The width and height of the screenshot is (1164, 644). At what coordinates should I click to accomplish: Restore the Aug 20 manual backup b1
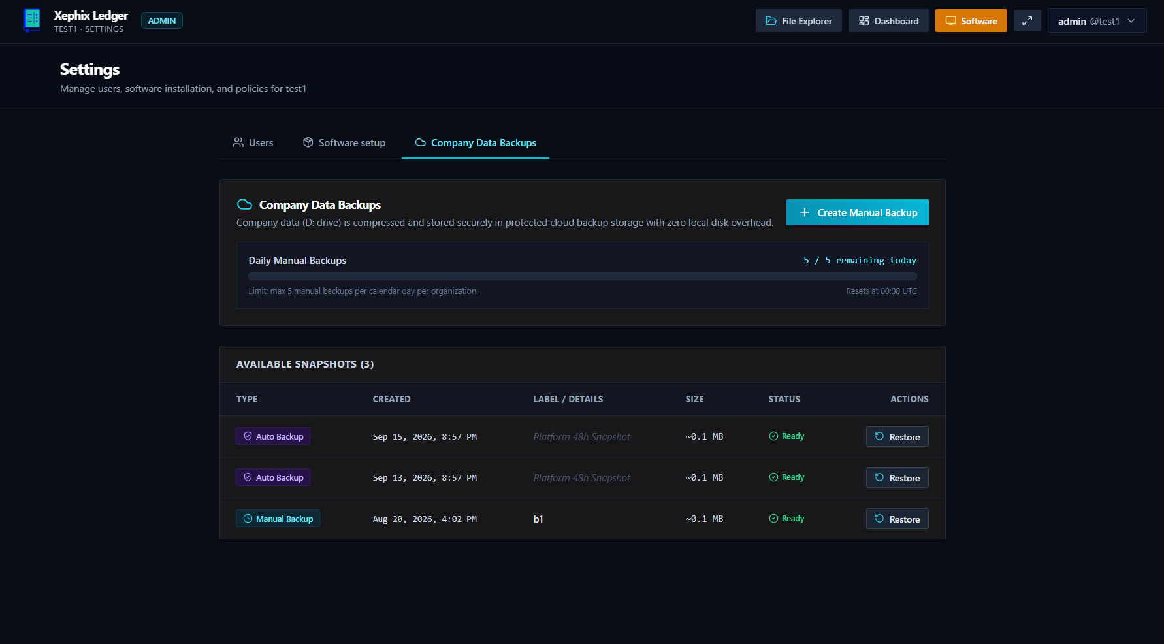(x=897, y=519)
